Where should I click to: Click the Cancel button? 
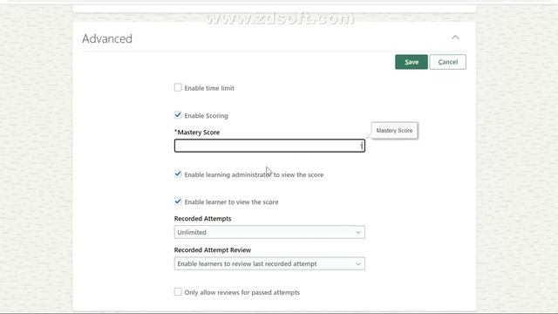(x=447, y=62)
